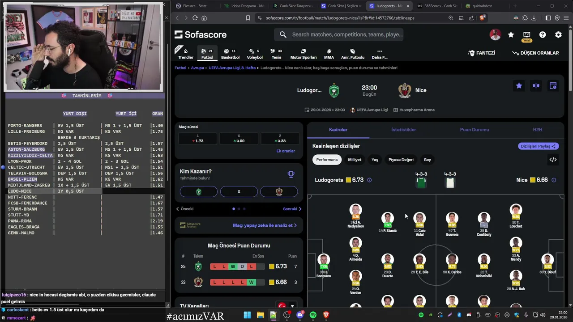The width and height of the screenshot is (573, 322).
Task: Select the Milliyet lineup filter
Action: pyautogui.click(x=355, y=160)
